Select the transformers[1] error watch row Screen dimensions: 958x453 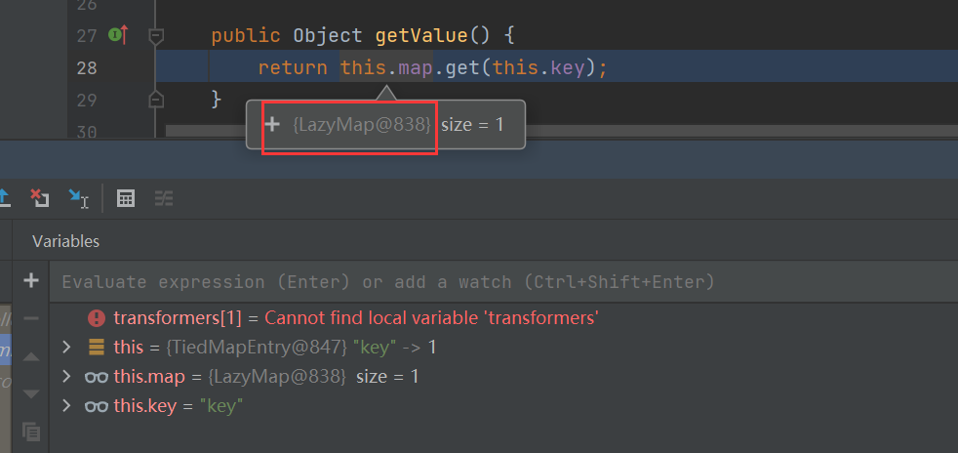coord(355,318)
